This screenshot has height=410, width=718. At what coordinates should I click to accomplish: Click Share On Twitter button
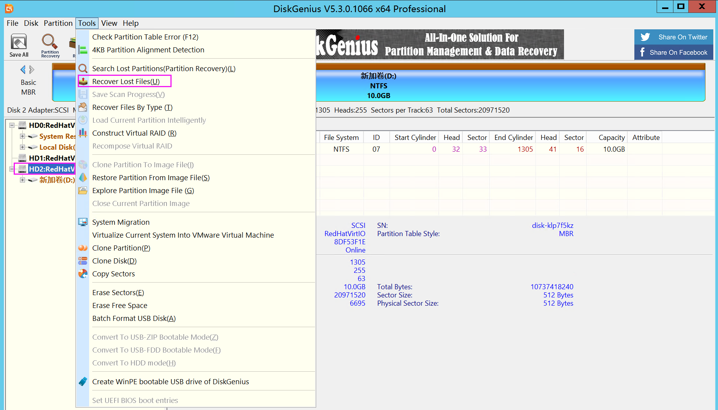coord(674,37)
